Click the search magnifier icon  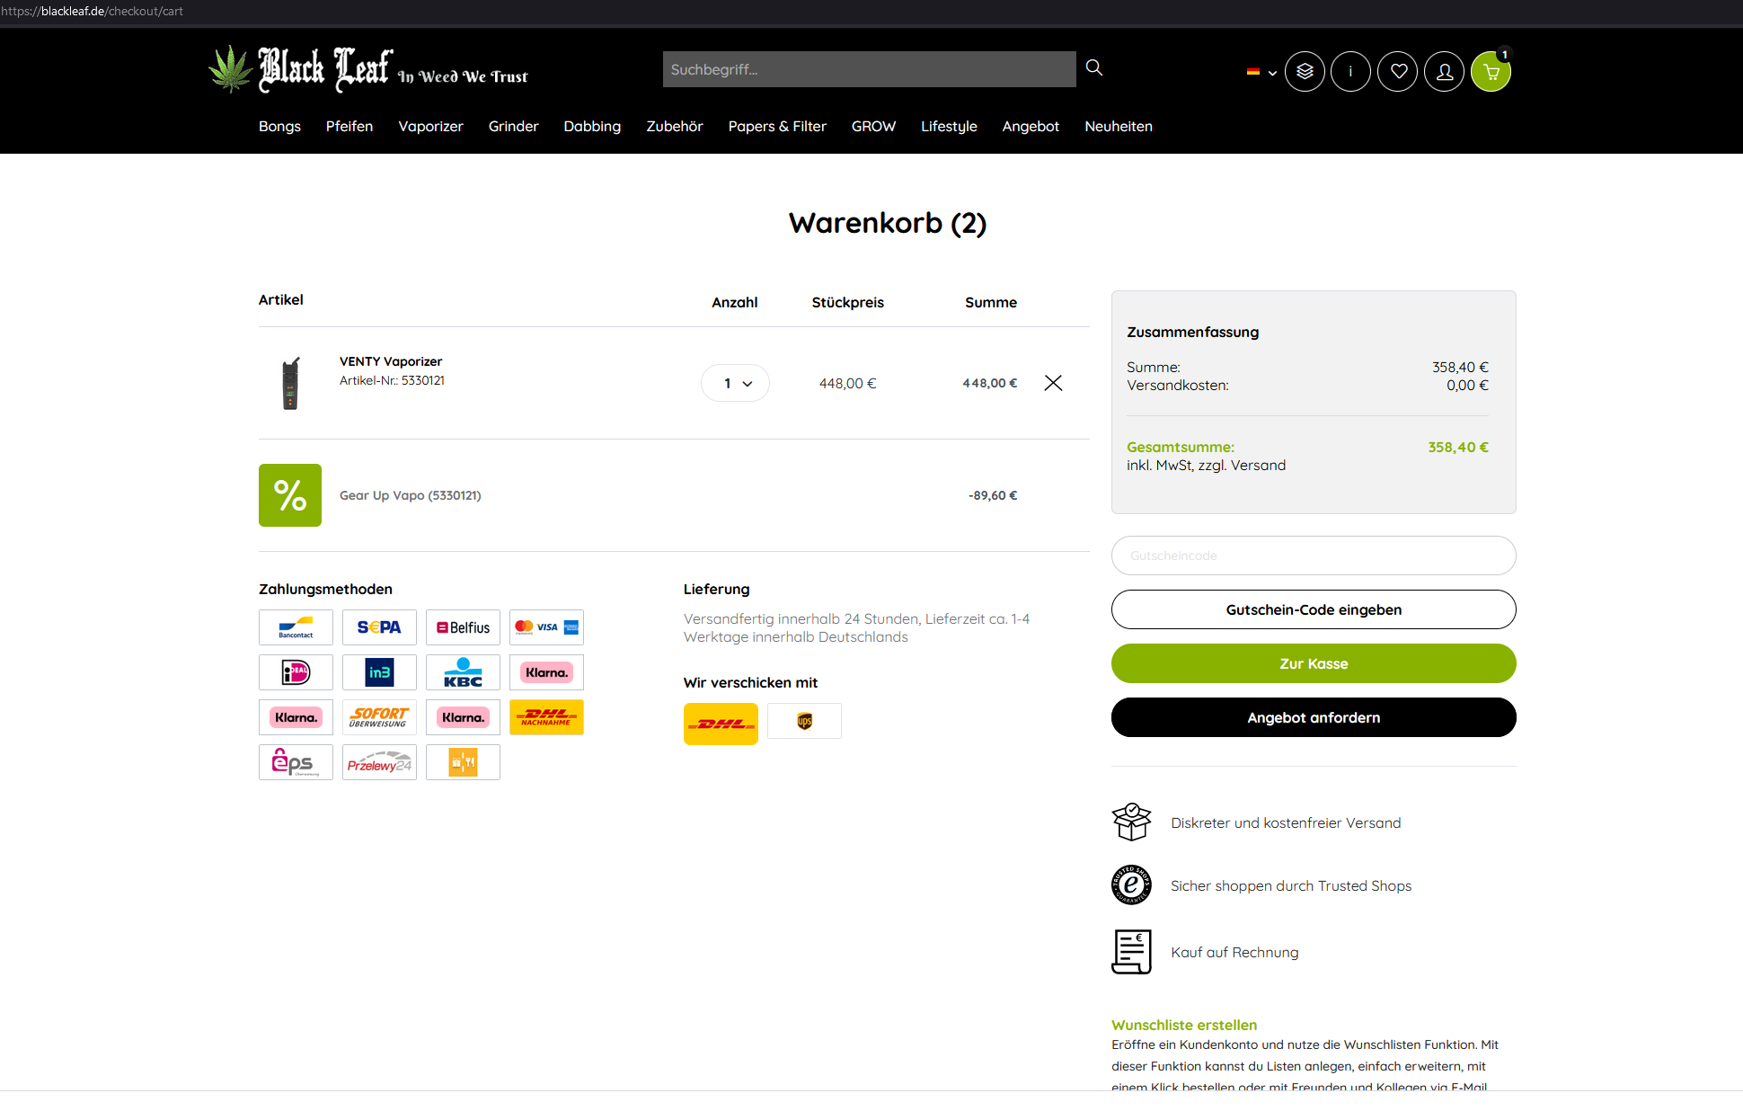[x=1093, y=68]
